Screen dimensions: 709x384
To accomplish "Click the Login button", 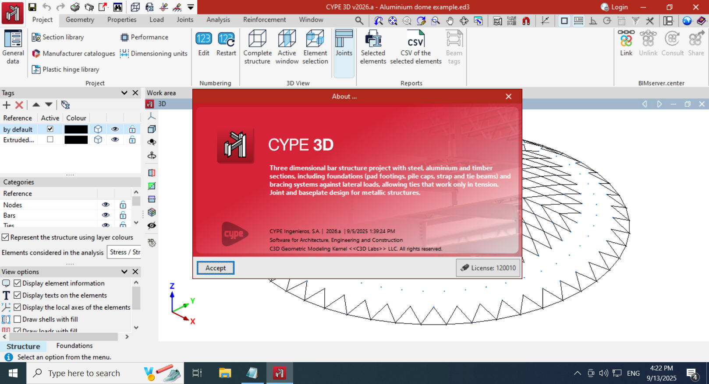I will [x=614, y=7].
